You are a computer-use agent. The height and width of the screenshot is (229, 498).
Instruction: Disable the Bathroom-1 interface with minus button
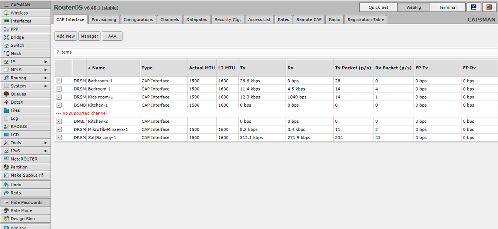click(x=59, y=81)
